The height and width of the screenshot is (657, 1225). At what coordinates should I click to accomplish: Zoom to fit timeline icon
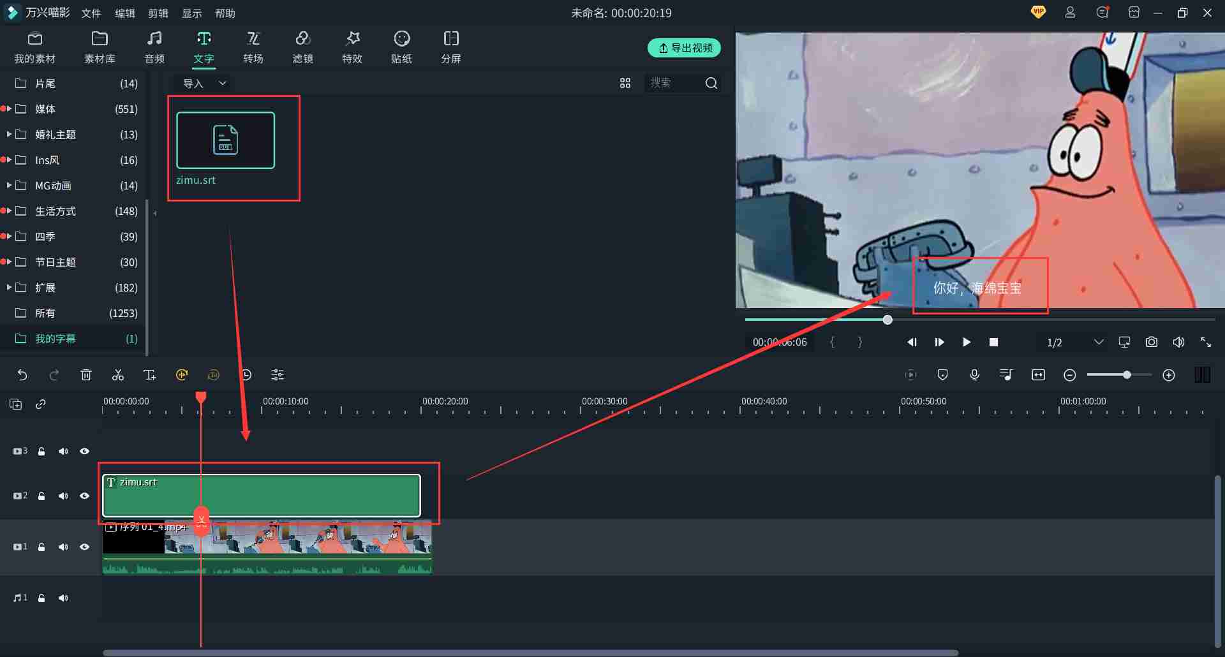(1038, 375)
